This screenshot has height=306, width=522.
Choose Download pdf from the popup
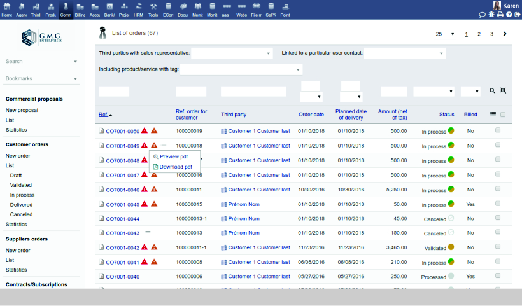point(175,167)
